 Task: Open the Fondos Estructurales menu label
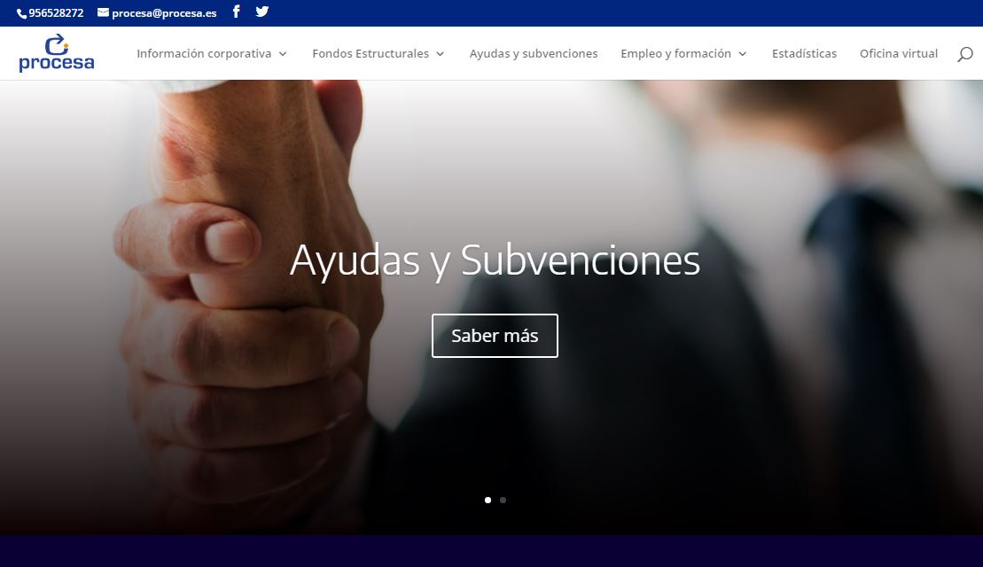tap(371, 54)
